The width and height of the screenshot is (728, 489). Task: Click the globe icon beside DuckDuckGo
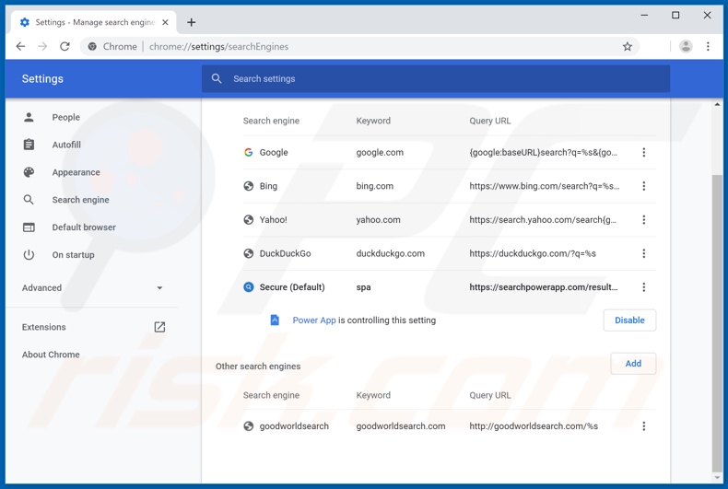(249, 253)
